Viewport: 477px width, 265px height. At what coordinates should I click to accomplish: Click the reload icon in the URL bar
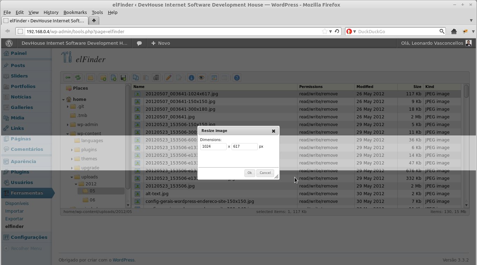coord(337,31)
